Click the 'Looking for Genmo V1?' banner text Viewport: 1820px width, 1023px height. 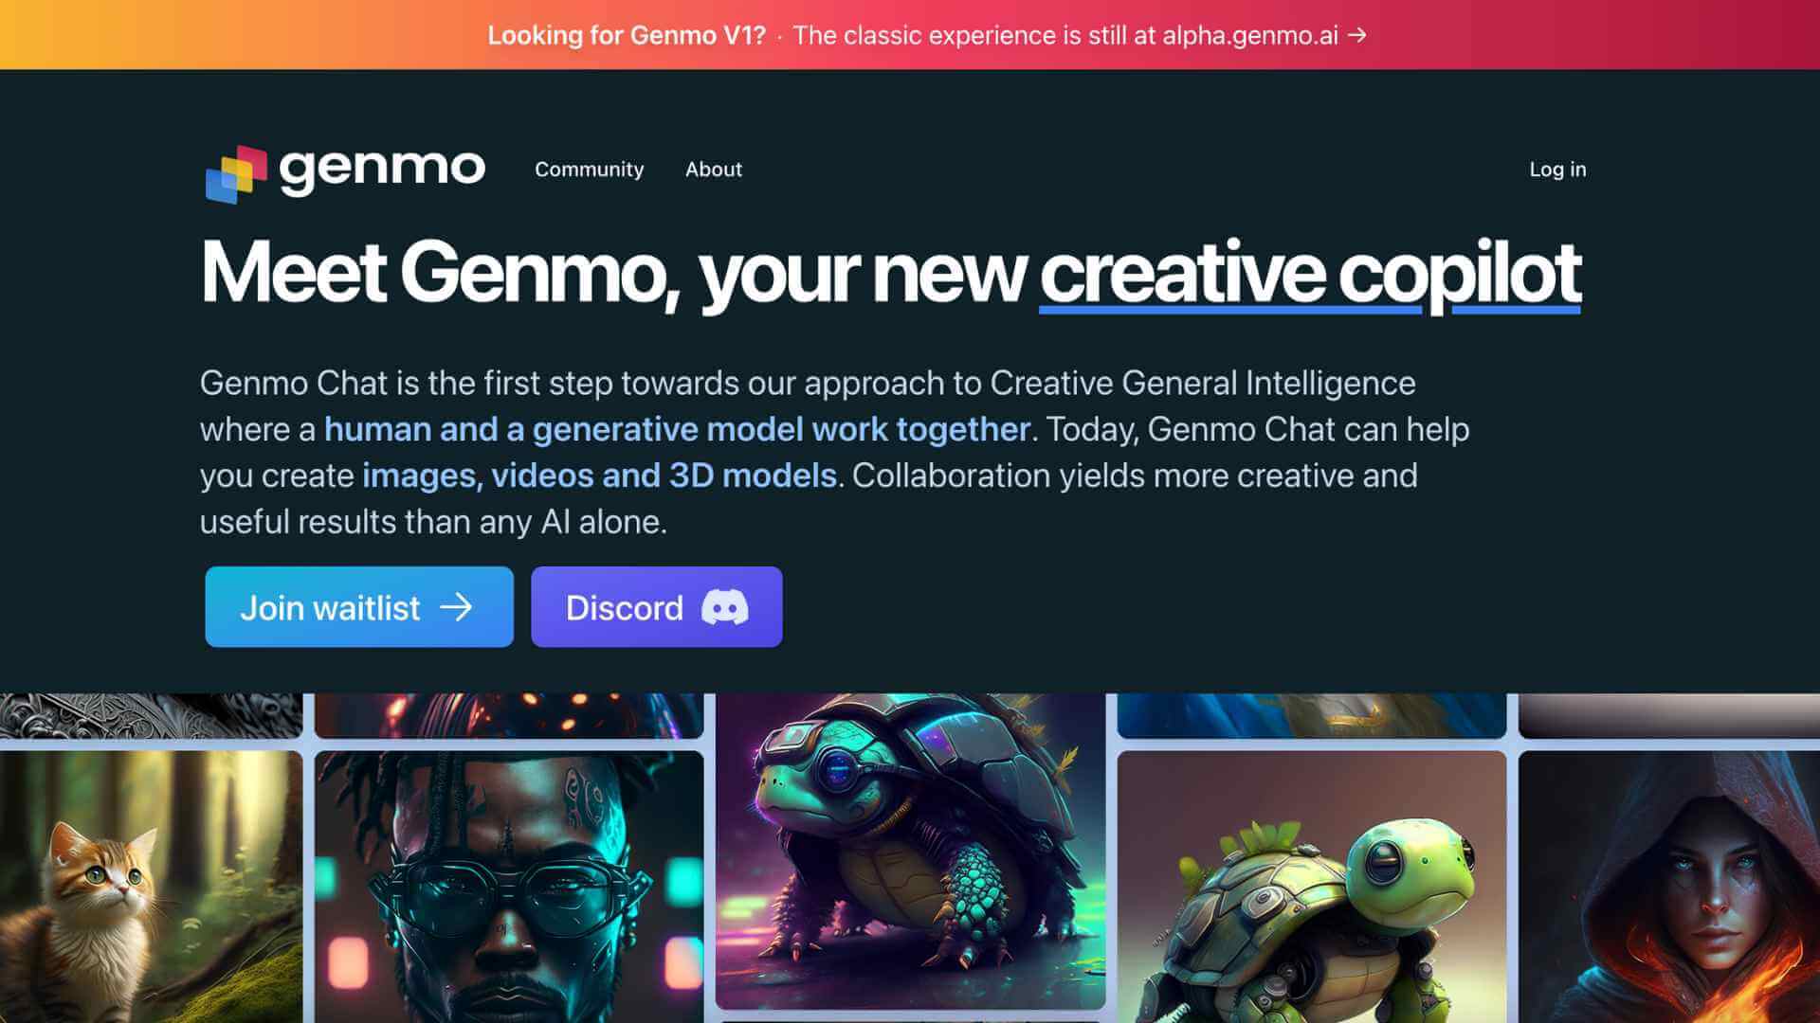(x=627, y=35)
